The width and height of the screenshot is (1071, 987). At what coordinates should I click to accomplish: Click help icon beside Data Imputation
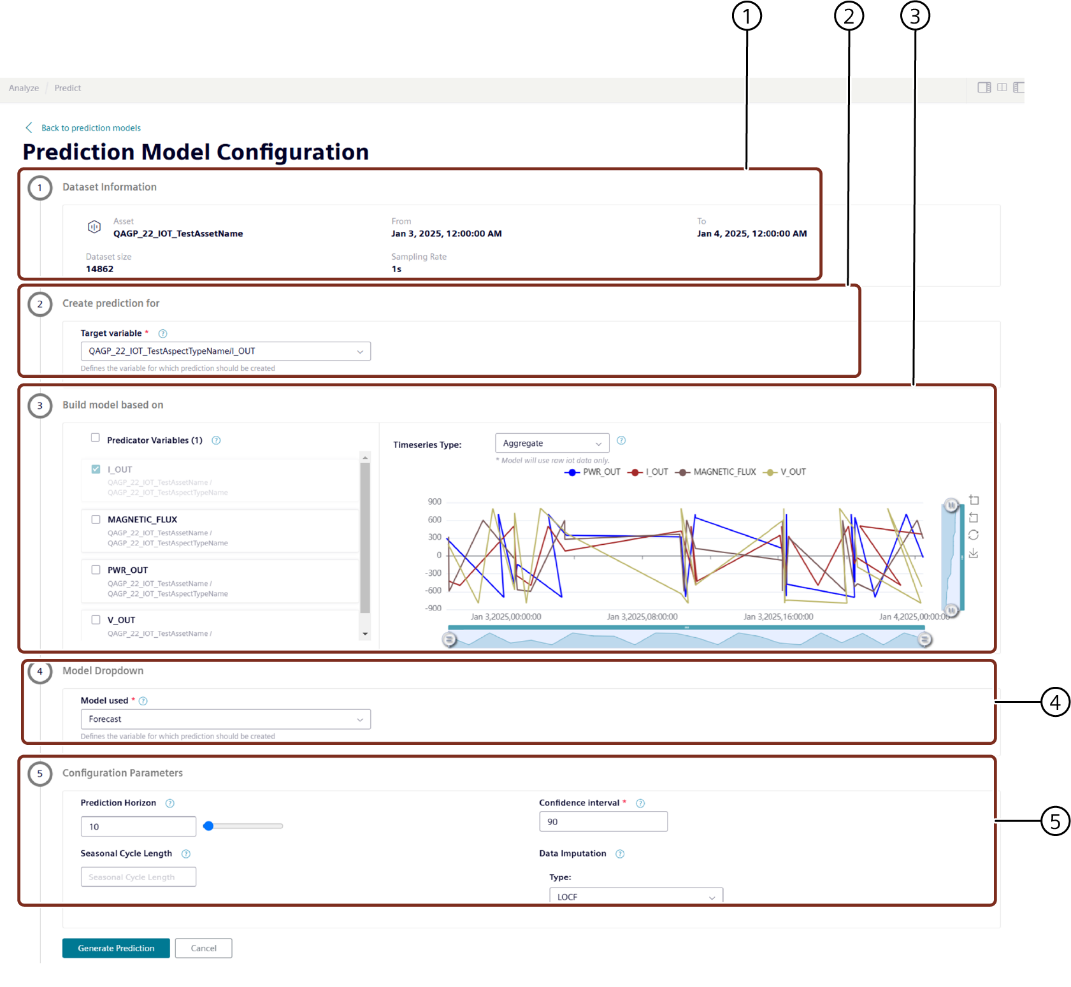[x=620, y=854]
